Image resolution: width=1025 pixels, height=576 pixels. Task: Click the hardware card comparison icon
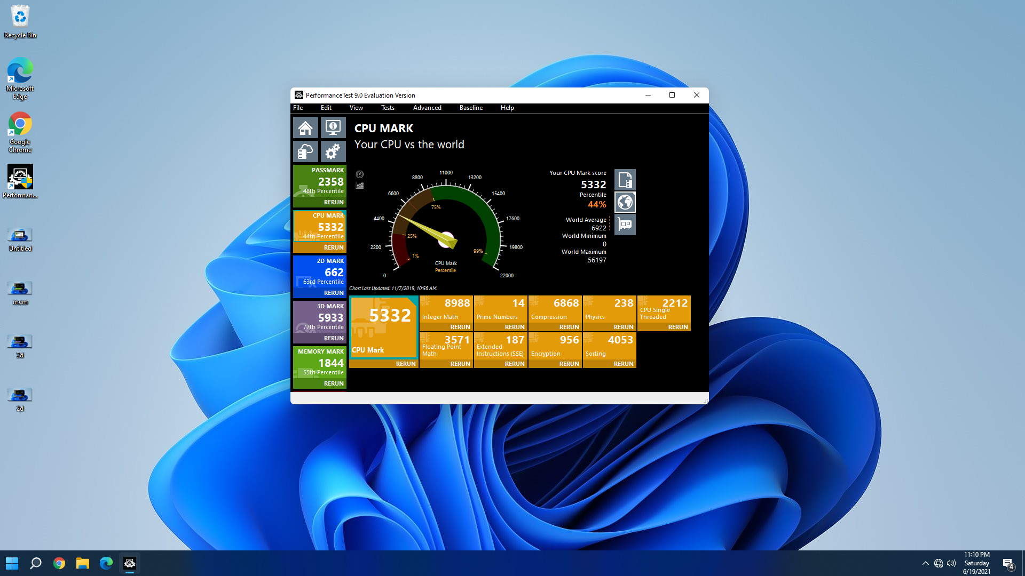(625, 225)
